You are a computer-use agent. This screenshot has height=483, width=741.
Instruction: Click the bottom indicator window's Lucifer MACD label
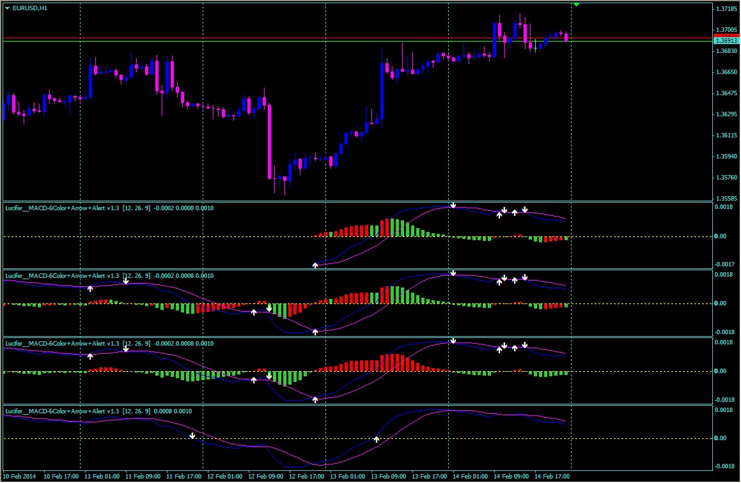click(77, 411)
